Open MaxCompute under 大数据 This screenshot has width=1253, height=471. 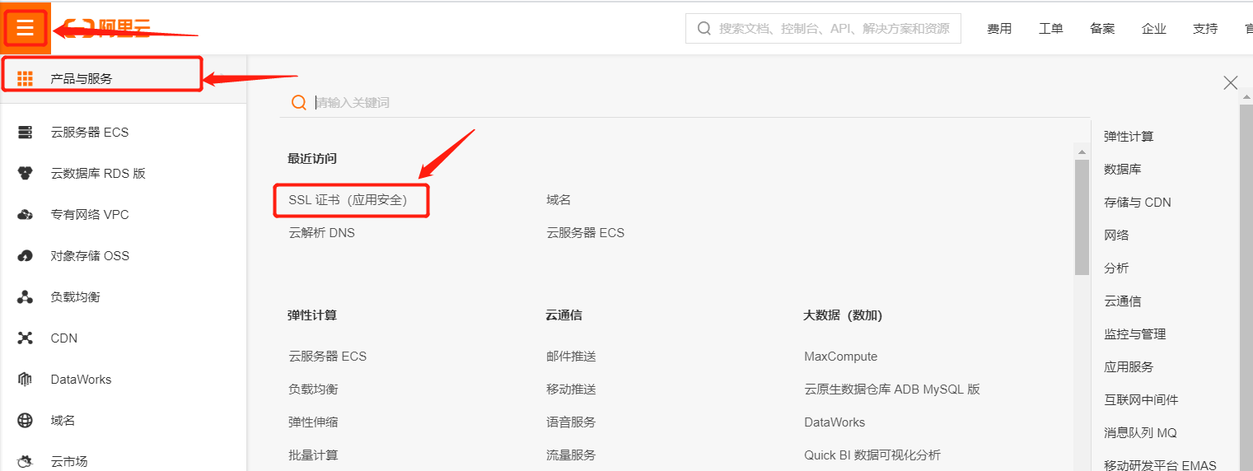coord(840,357)
